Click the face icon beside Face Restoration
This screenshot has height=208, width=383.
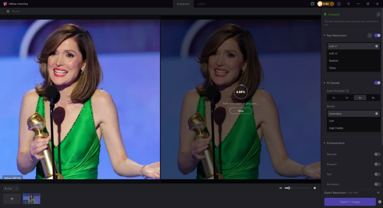(x=370, y=36)
